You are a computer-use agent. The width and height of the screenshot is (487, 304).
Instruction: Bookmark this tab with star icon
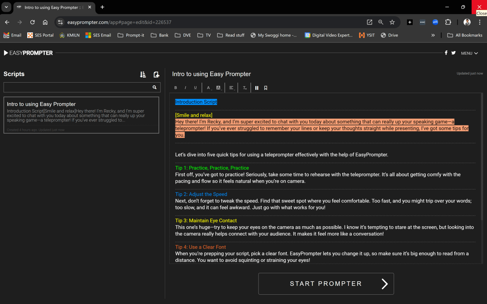[x=392, y=22]
